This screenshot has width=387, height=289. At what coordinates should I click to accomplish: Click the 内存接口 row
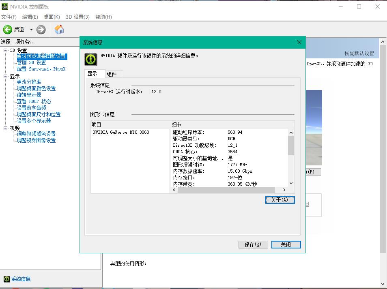point(229,178)
